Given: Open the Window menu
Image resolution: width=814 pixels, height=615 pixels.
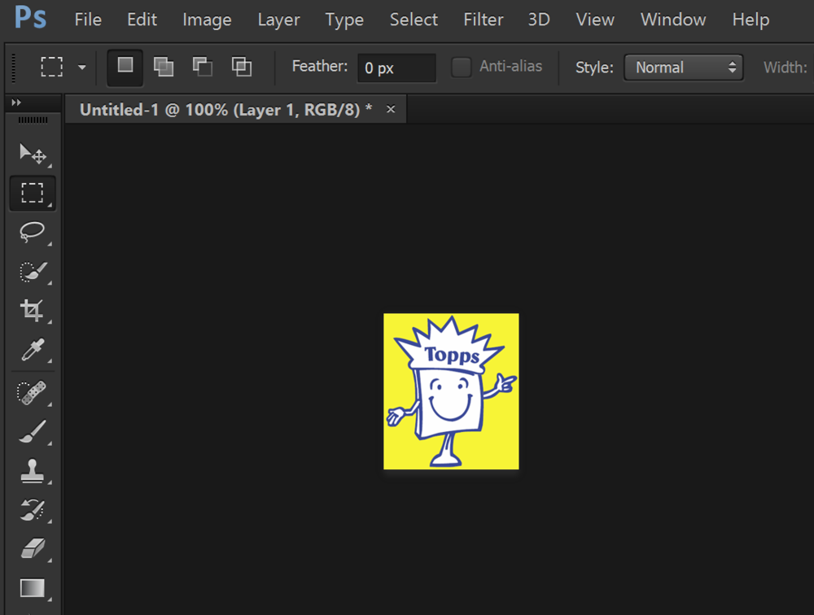Looking at the screenshot, I should coord(673,20).
